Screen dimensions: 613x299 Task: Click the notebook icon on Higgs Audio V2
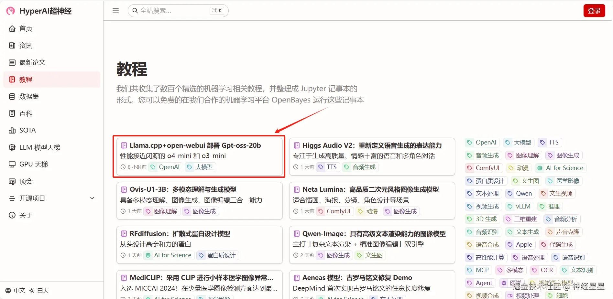click(x=297, y=145)
